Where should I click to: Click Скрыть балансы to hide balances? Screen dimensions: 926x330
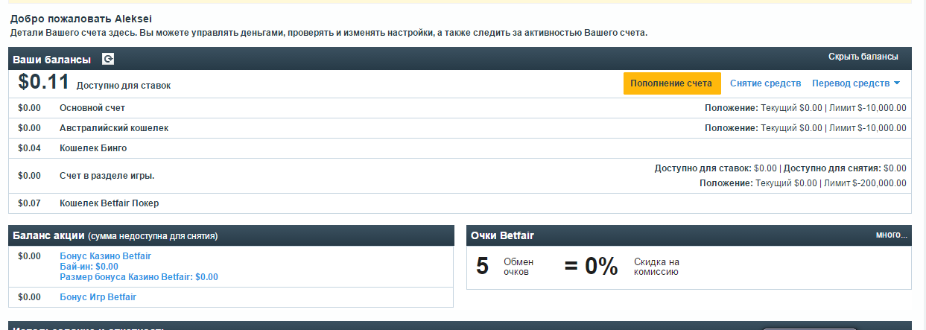pyautogui.click(x=863, y=57)
